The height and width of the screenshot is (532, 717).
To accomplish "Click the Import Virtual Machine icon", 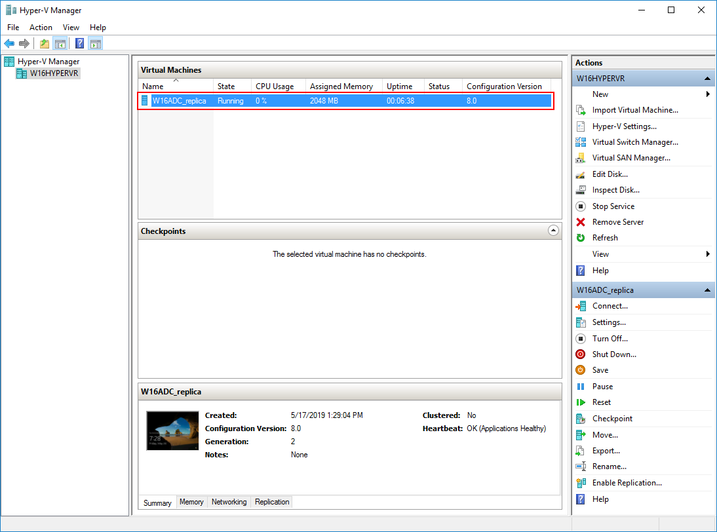I will 581,110.
